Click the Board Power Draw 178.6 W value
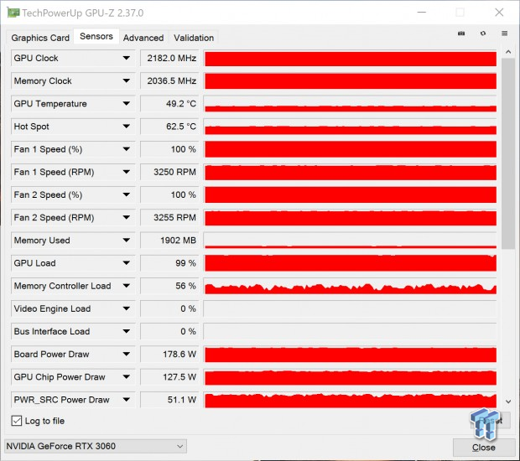520x461 pixels. click(x=169, y=354)
